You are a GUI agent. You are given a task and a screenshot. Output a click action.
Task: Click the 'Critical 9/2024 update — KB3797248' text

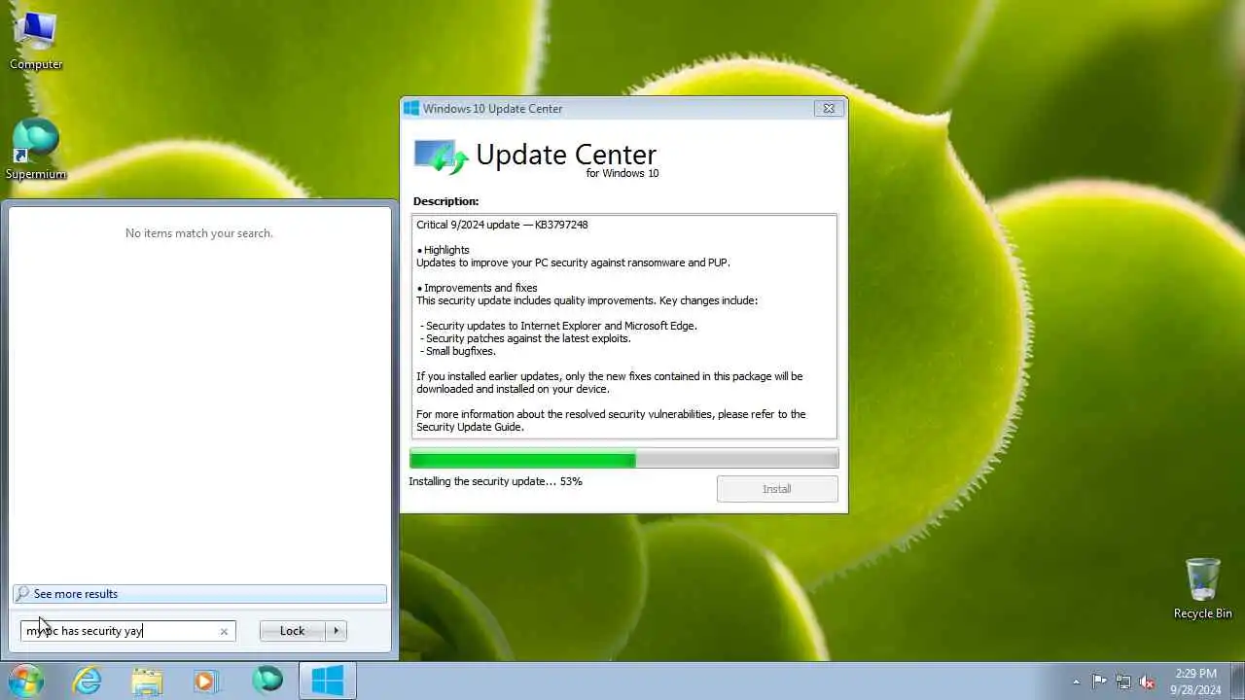pyautogui.click(x=502, y=225)
